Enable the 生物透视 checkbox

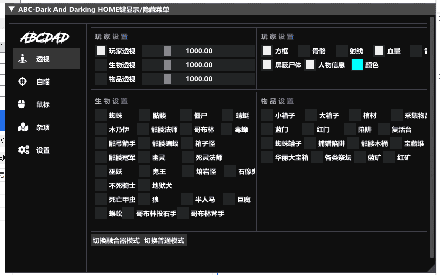[101, 65]
